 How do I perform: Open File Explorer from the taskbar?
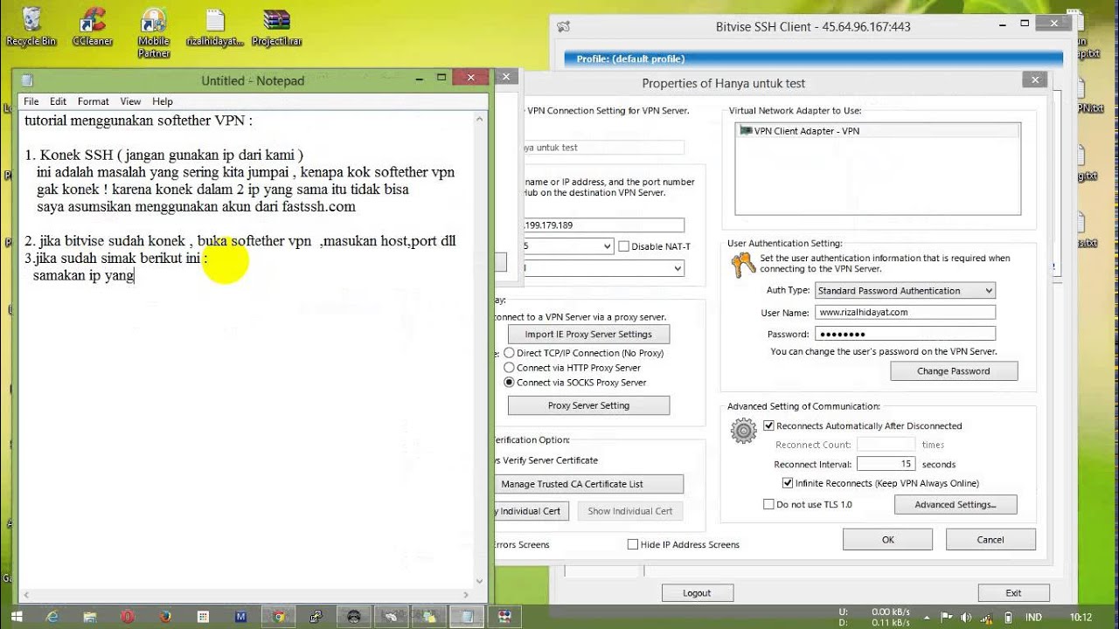[x=91, y=617]
